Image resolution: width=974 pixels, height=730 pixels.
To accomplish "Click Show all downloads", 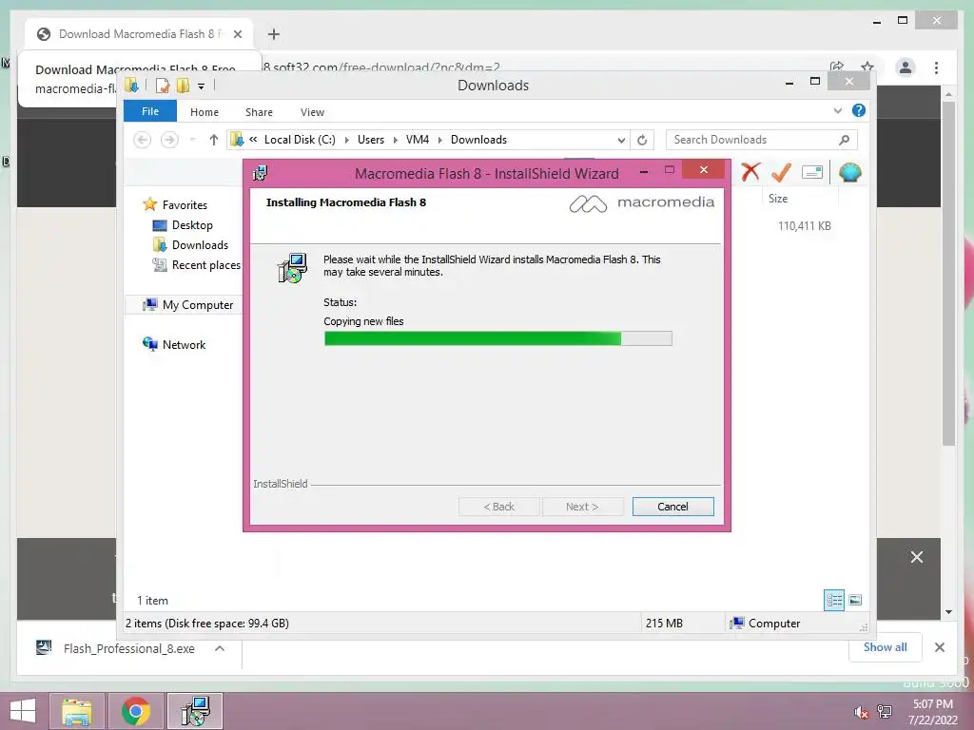I will [x=886, y=647].
